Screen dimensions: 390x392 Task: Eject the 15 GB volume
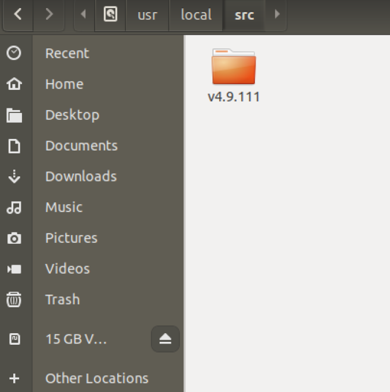(166, 340)
